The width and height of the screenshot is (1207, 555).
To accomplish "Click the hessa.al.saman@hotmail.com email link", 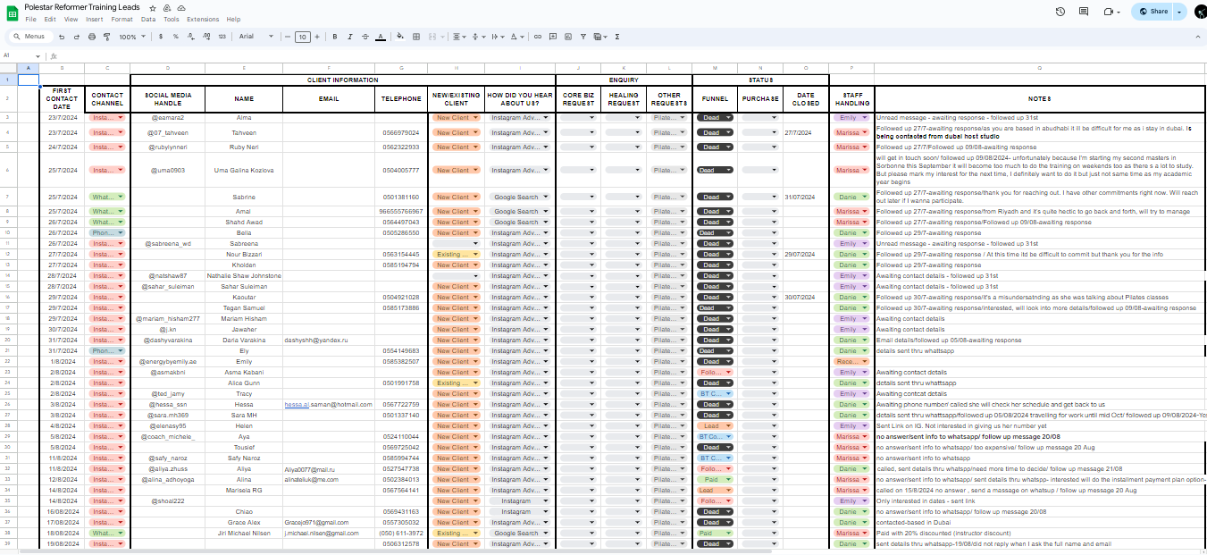I will 328,404.
